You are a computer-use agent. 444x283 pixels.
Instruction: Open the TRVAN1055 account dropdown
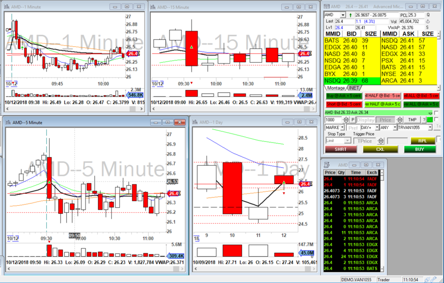click(x=430, y=128)
